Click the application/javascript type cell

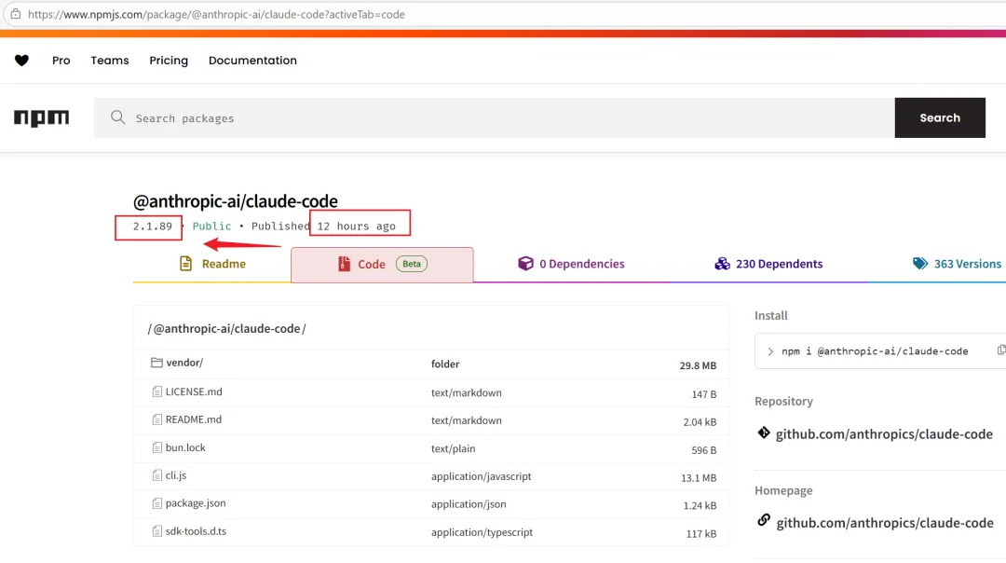pyautogui.click(x=482, y=476)
